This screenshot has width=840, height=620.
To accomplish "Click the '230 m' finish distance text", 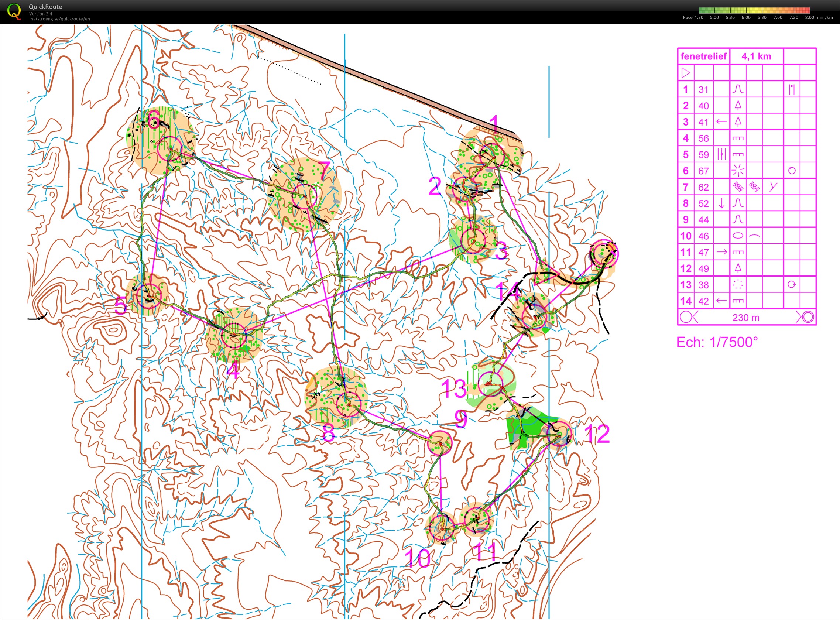I will (746, 318).
